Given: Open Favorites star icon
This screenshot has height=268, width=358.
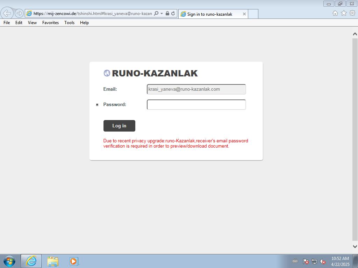Looking at the screenshot, I should coord(344,13).
